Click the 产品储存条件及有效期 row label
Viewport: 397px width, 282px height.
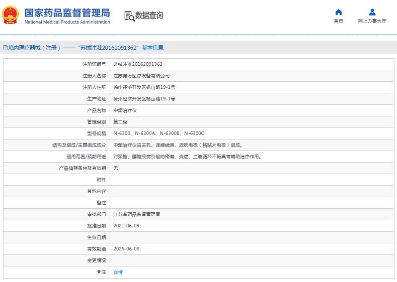pos(83,168)
